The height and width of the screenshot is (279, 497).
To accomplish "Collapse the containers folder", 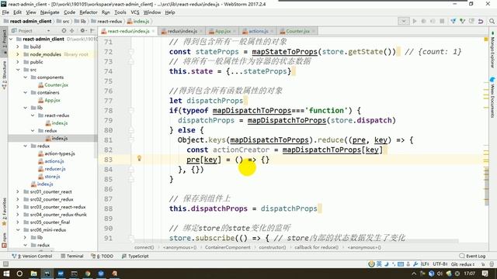I will (26, 92).
